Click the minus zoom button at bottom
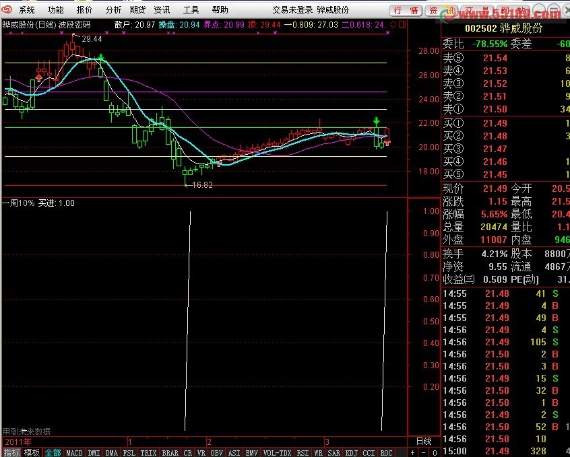Viewport: 570px width, 457px height. [x=422, y=453]
